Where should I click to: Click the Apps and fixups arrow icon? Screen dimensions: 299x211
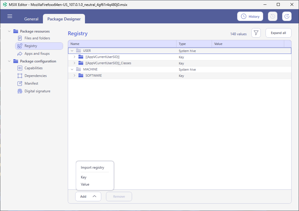coord(20,54)
